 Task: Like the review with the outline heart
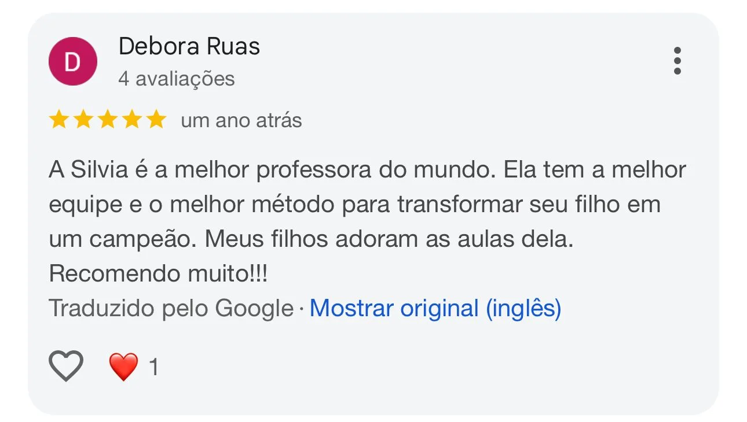coord(66,366)
